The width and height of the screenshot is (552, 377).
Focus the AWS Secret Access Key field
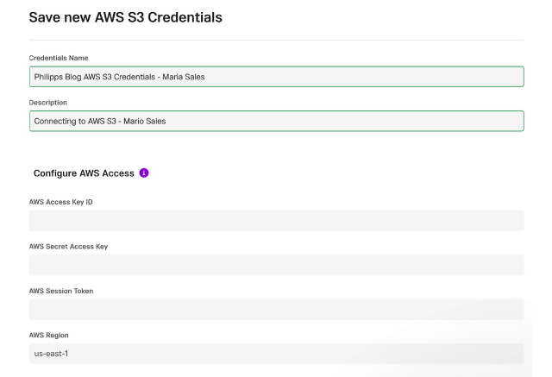276,265
